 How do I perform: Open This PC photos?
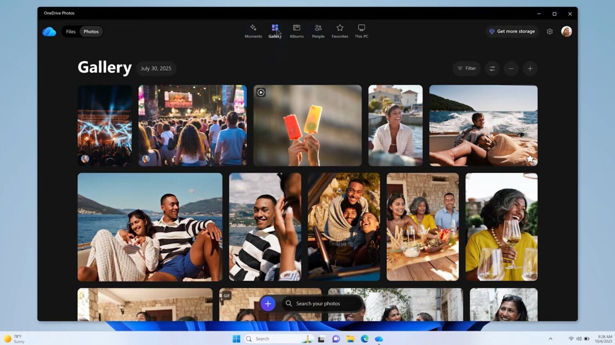pos(361,31)
